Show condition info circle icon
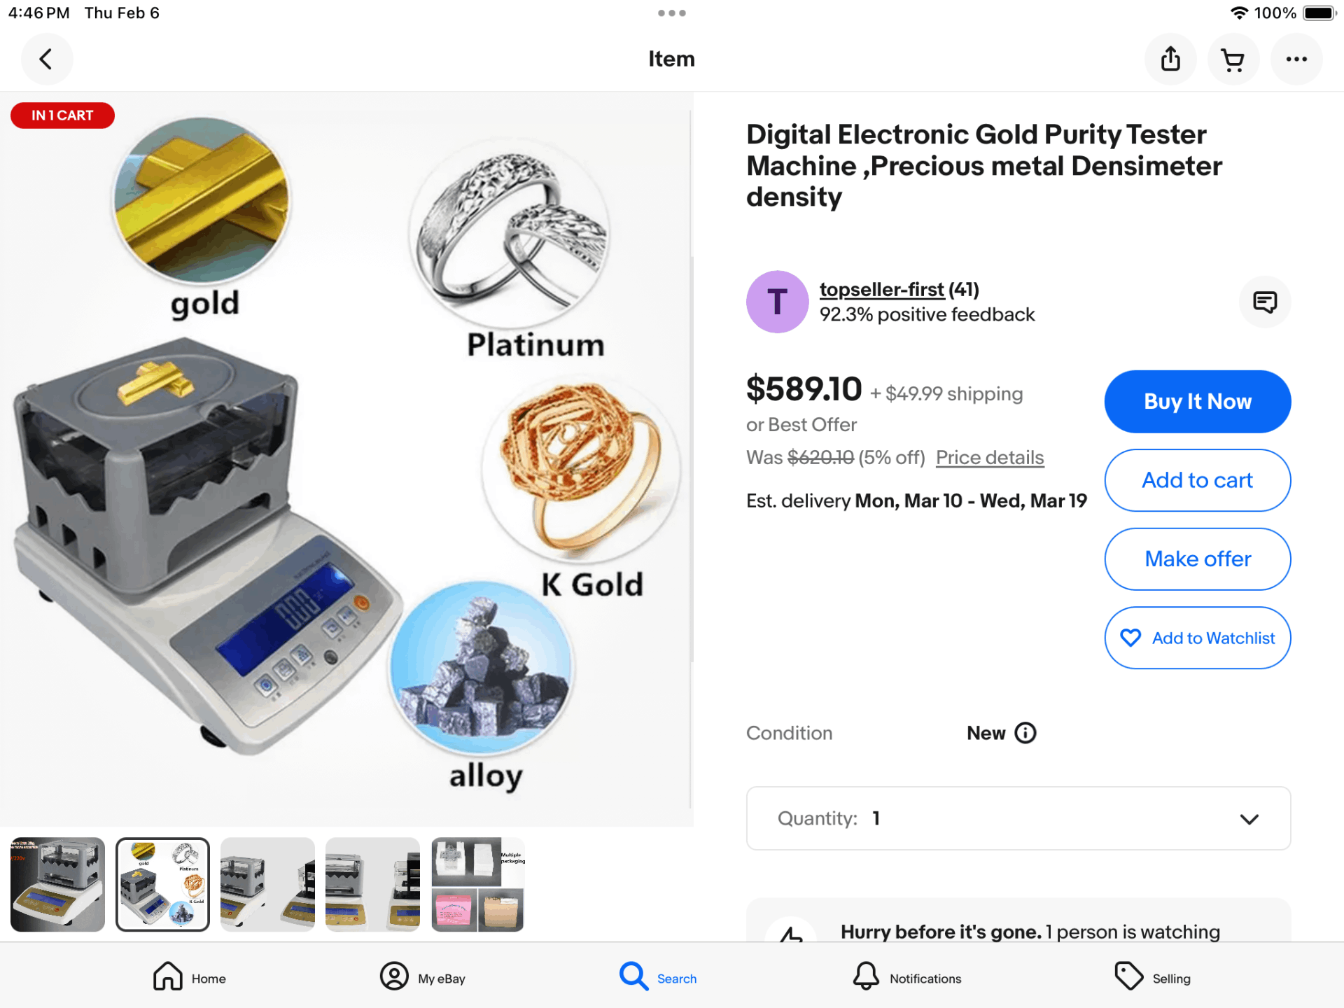Screen dimensions: 1344x1008 click(x=1025, y=733)
